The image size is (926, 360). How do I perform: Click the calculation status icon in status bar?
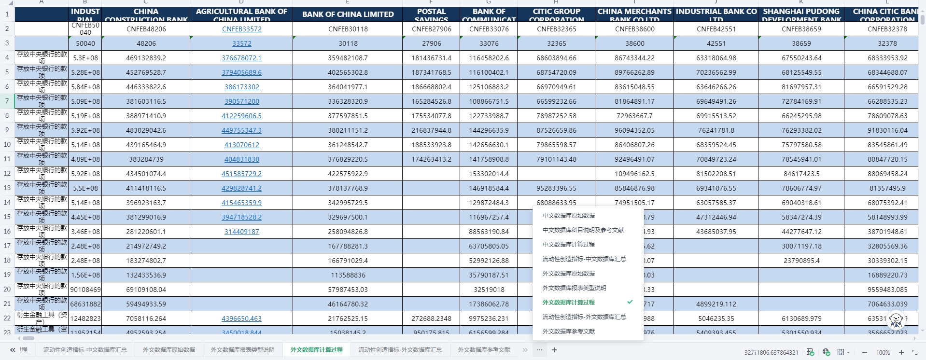pyautogui.click(x=810, y=352)
